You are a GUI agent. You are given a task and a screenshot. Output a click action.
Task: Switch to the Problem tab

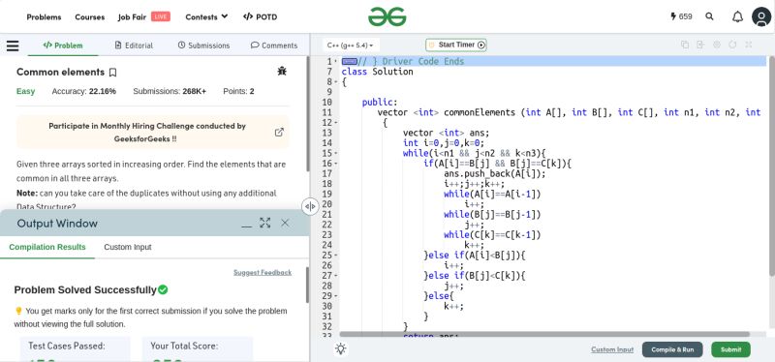pyautogui.click(x=63, y=45)
